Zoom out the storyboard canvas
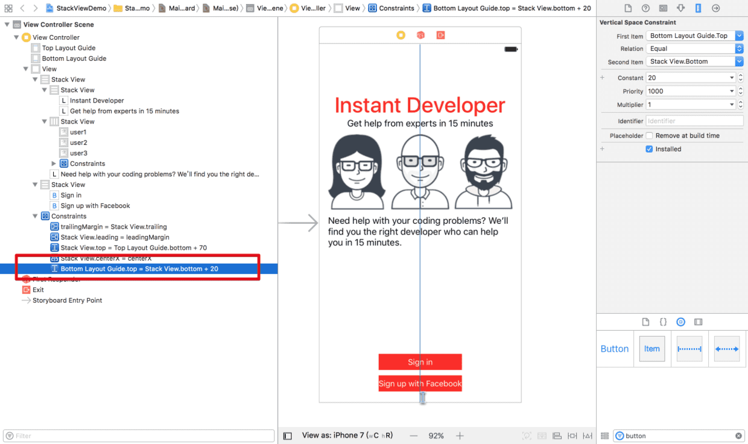 click(x=413, y=436)
